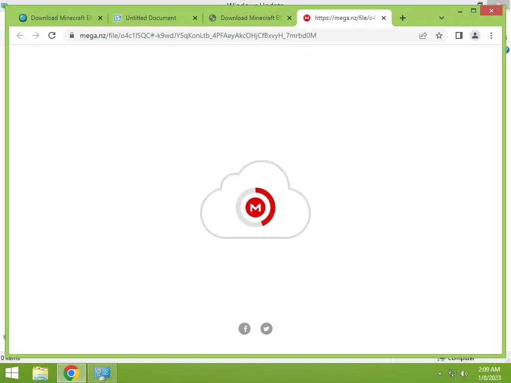Switch to the first Download Minecraft tab
Screen dimensions: 511x383
(x=60, y=18)
